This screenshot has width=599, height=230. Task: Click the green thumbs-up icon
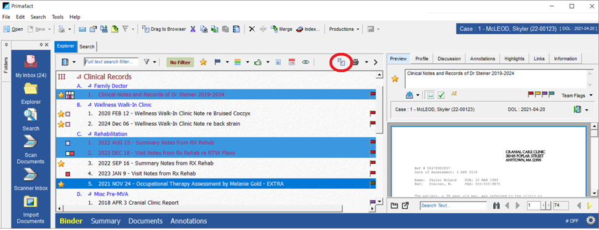(x=257, y=62)
